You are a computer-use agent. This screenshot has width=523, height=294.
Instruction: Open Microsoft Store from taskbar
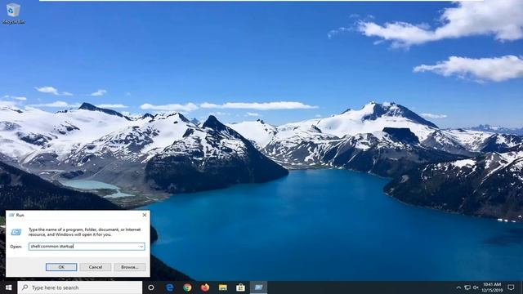click(240, 287)
